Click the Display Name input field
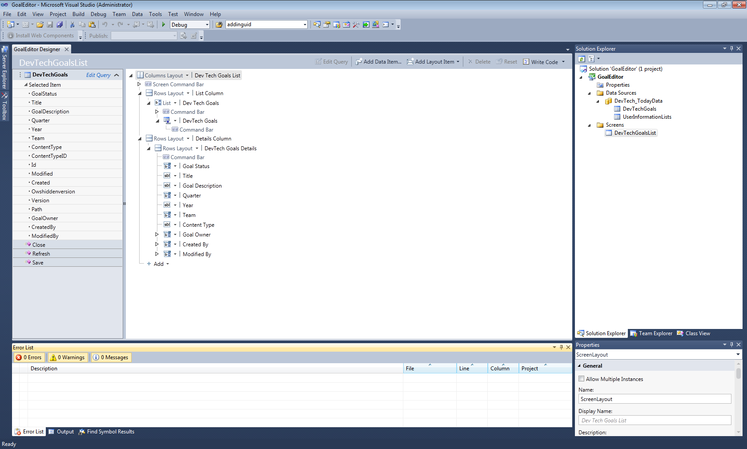Image resolution: width=747 pixels, height=449 pixels. [x=655, y=421]
